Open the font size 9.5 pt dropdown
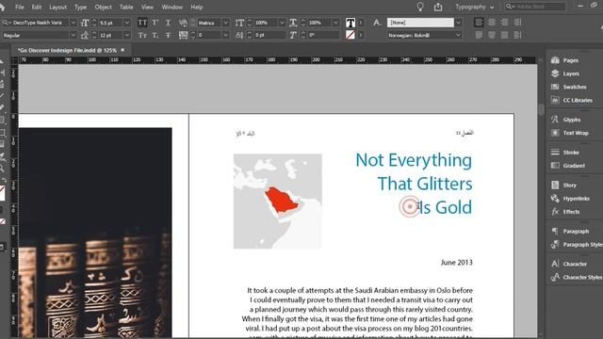Viewport: 603px width, 339px height. coord(127,23)
